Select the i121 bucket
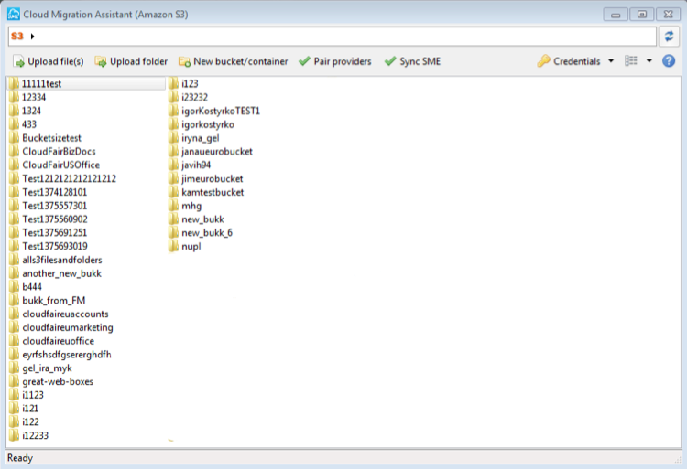Image resolution: width=687 pixels, height=469 pixels. (30, 409)
